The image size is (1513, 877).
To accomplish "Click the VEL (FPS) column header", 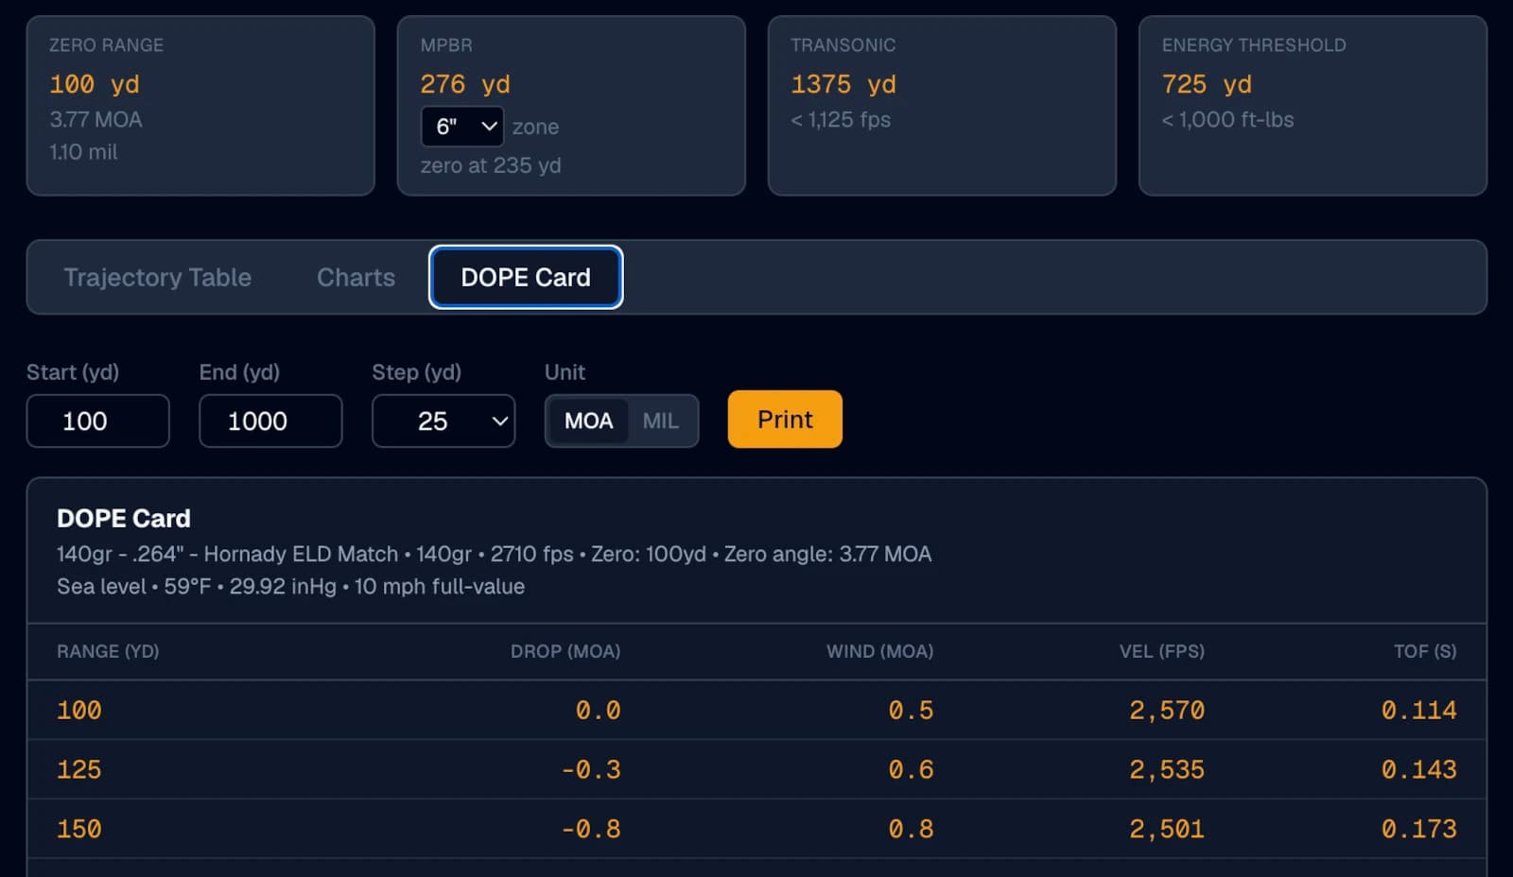I will [1162, 651].
